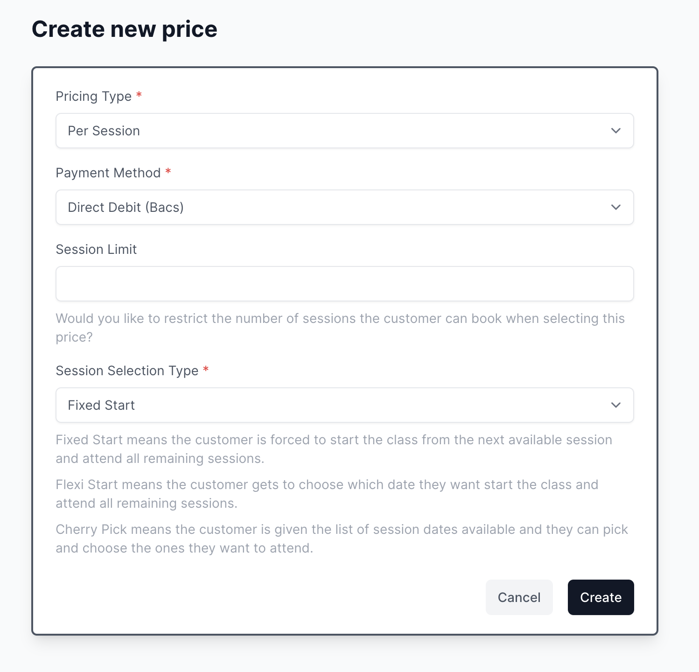Screen dimensions: 699x672
Task: Click the Fixed Start explanation text
Action: click(334, 449)
